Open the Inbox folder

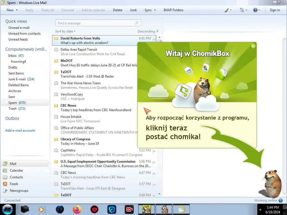pyautogui.click(x=16, y=56)
